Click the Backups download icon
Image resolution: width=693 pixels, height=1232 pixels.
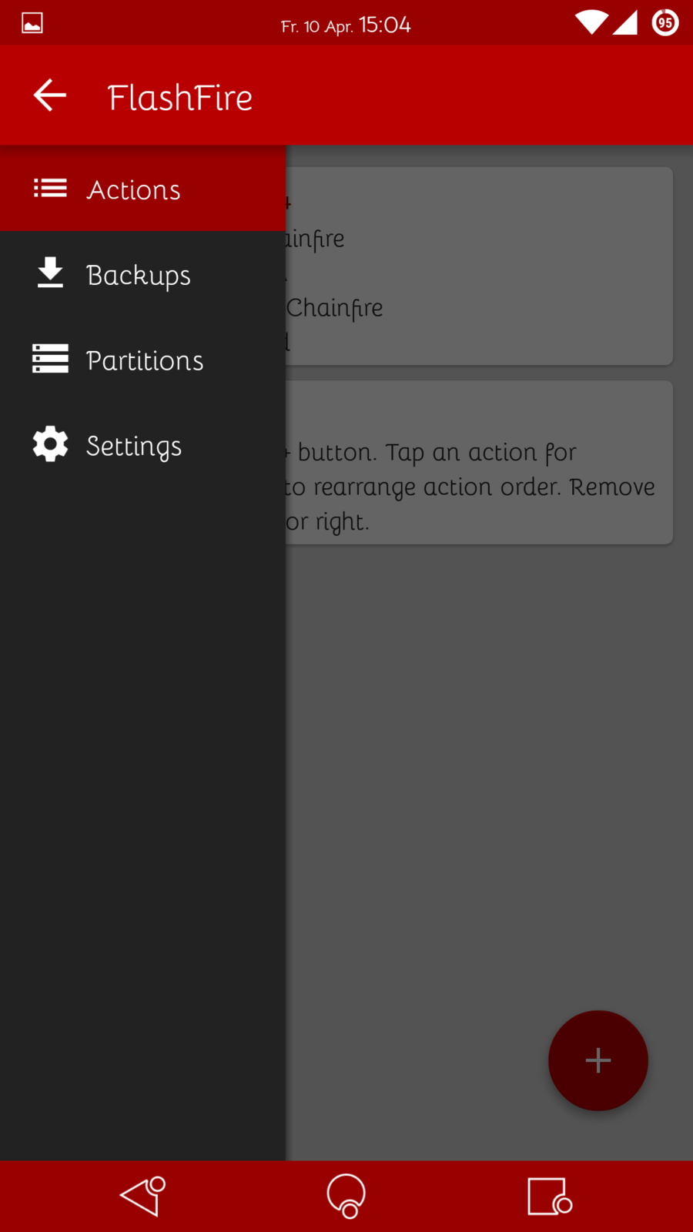(50, 273)
